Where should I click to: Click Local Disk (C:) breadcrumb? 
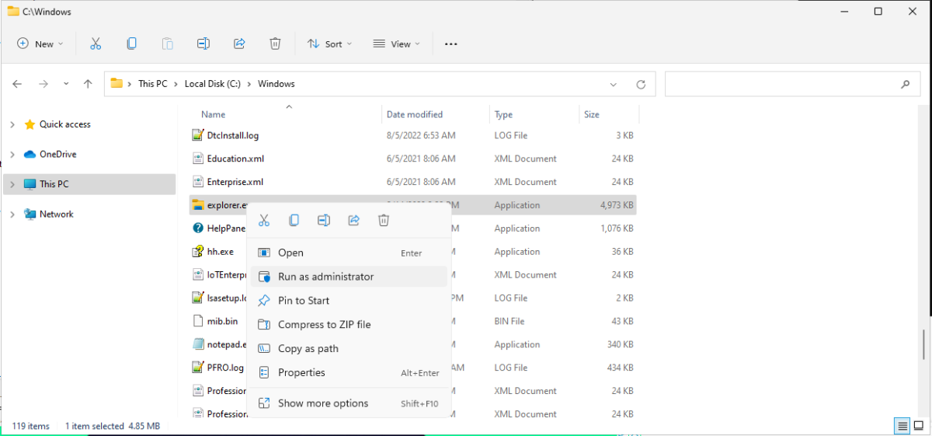click(x=212, y=84)
